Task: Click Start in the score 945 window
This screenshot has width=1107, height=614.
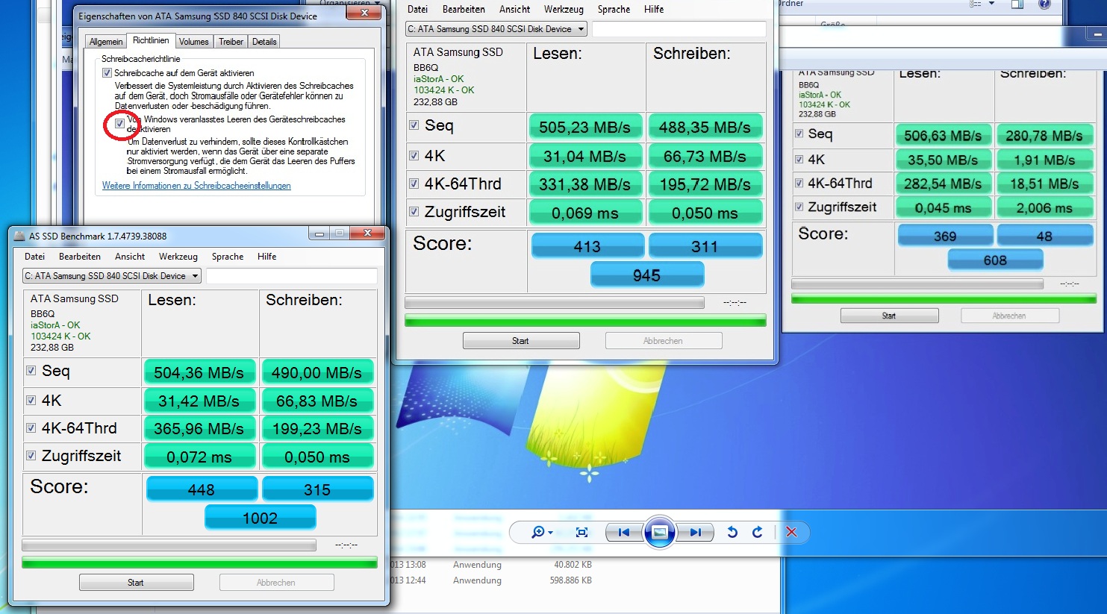Action: (x=521, y=341)
